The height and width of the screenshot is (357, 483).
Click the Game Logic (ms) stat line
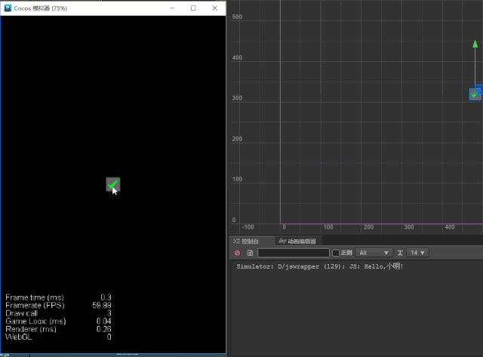point(58,322)
